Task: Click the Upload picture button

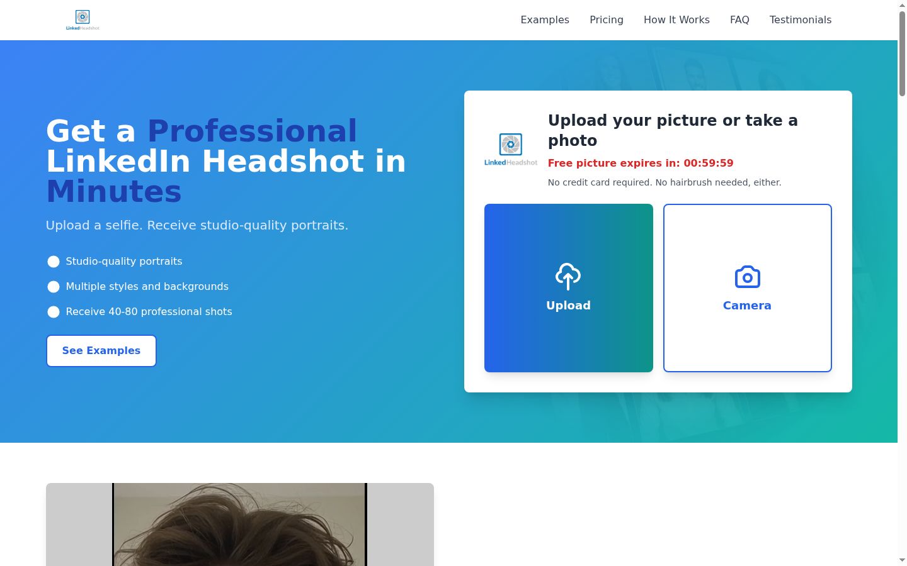Action: tap(569, 288)
